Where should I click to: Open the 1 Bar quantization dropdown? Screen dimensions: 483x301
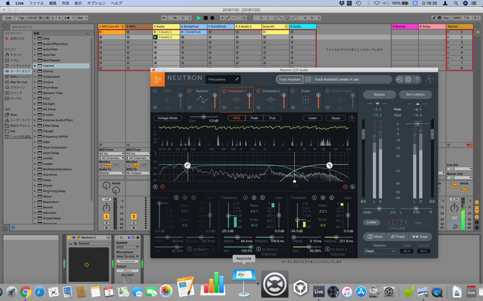point(82,18)
